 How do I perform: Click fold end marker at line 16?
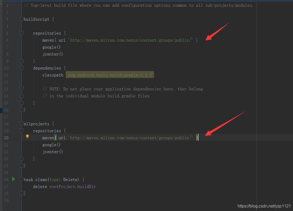click(x=21, y=110)
